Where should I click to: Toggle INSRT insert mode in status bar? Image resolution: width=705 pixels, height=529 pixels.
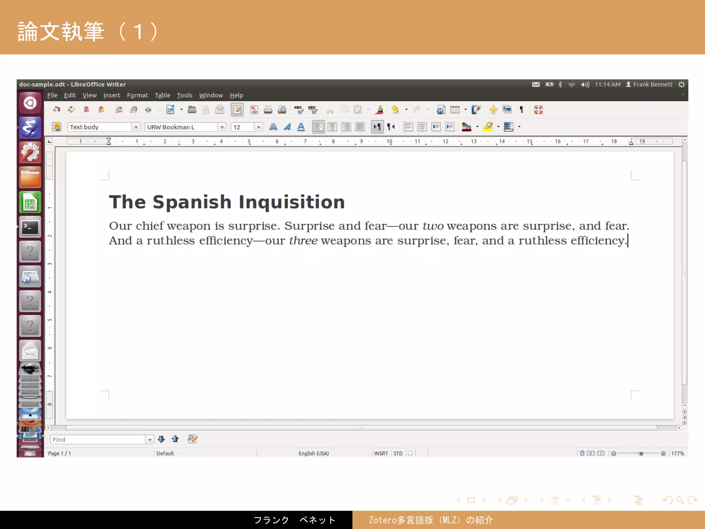(381, 453)
